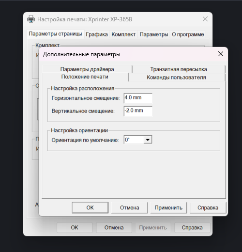This screenshot has width=242, height=252.
Task: Open О программе tab in background window
Action: [x=188, y=34]
